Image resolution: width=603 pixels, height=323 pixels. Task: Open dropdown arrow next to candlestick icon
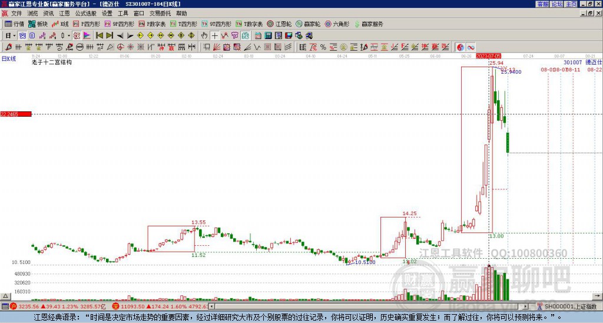[x=69, y=36]
